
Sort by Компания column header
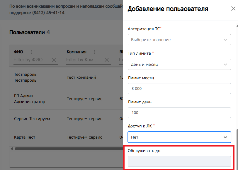pyautogui.click(x=76, y=52)
